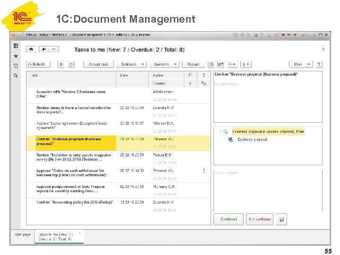Click red importance mark on cash withdrawal row

[204, 170]
